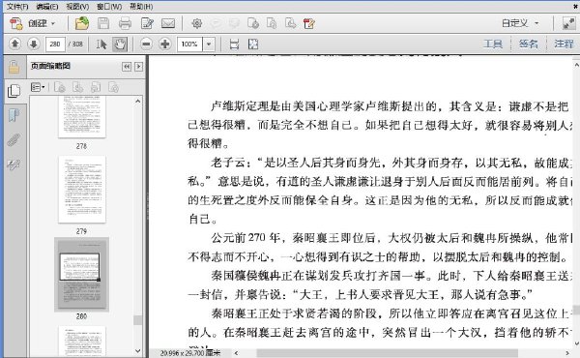The height and width of the screenshot is (358, 580).
Task: Close the document with the small x
Action: coord(576,7)
